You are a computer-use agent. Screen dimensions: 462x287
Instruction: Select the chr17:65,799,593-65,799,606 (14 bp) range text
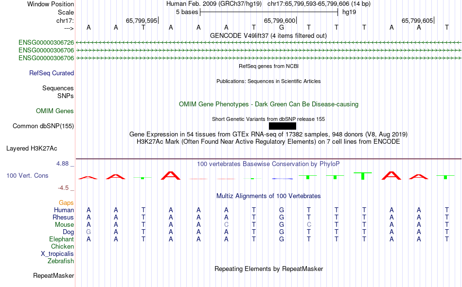coord(319,4)
